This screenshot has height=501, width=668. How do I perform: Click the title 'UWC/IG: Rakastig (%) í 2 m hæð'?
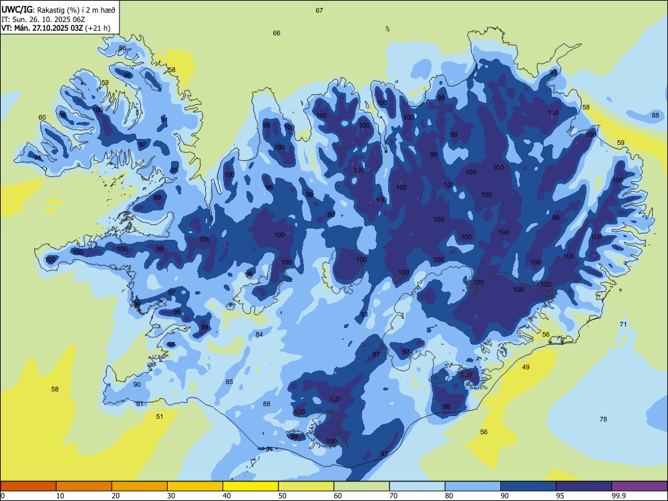tap(58, 9)
